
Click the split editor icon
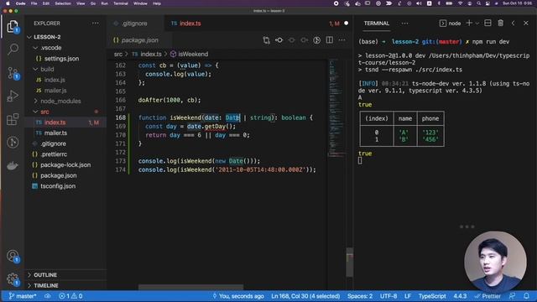[329, 40]
